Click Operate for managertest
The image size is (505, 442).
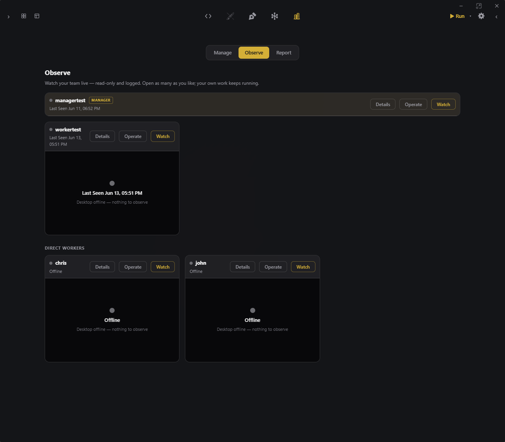(413, 104)
